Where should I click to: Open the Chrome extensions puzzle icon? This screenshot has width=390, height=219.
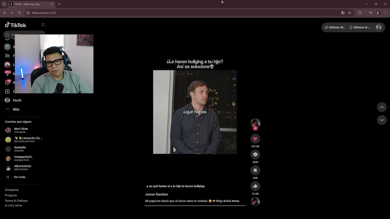tap(360, 13)
